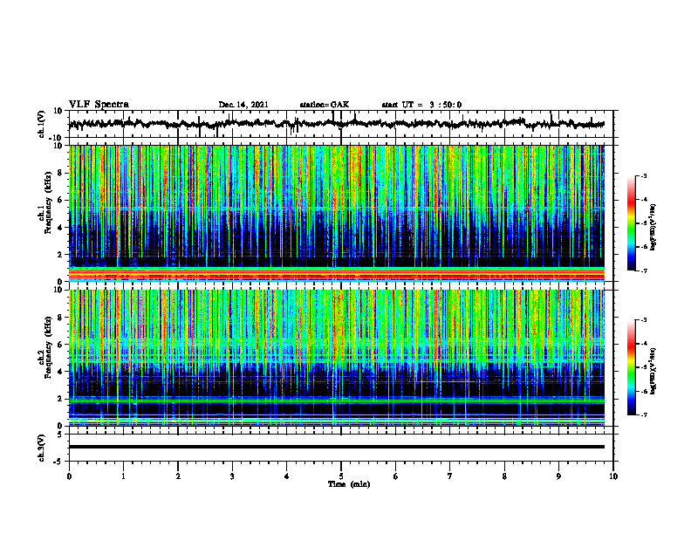The width and height of the screenshot is (691, 534).
Task: Click the ch.1 color bar 'log(PSD)' unit label
Action: 653,227
